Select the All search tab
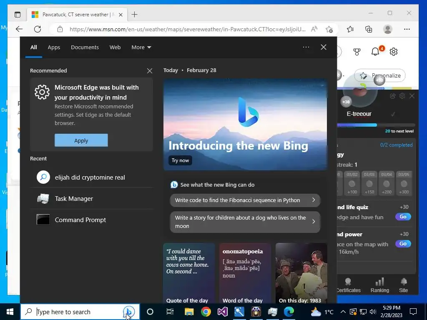The width and height of the screenshot is (427, 320). [33, 47]
